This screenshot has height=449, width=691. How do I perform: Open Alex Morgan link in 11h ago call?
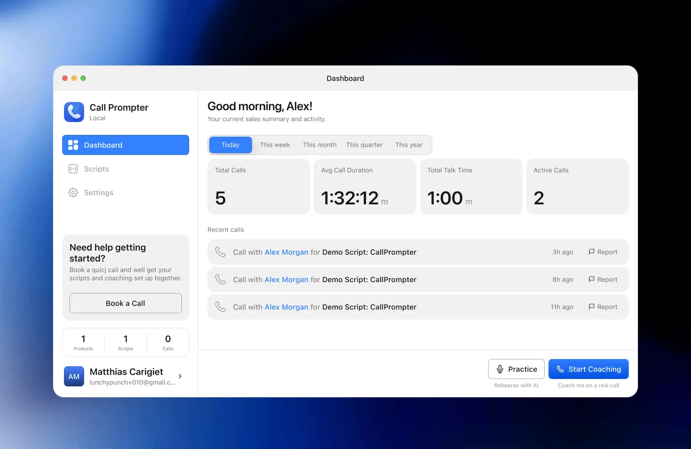pos(287,307)
